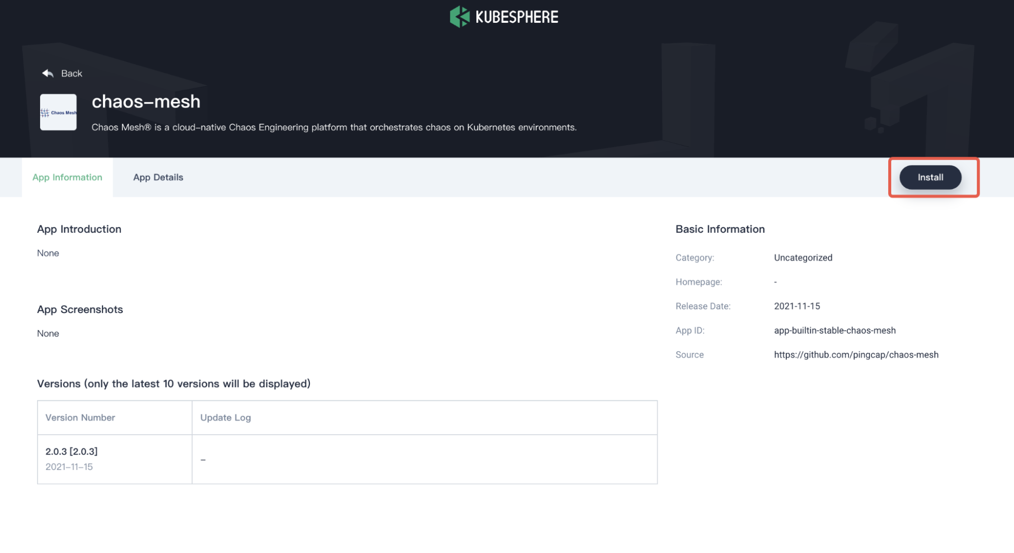Viewport: 1014px width, 553px height.
Task: Click the app-builtin-stable-chaos-mesh App ID
Action: [834, 330]
